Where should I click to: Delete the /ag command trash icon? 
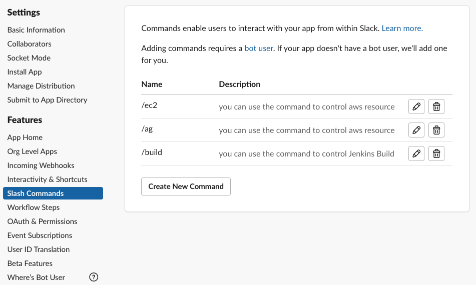[436, 130]
